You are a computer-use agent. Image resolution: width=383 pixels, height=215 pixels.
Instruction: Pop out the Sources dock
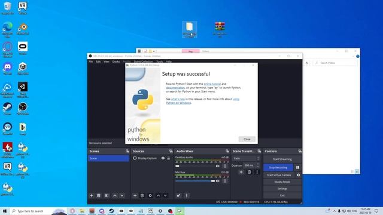[x=171, y=151]
